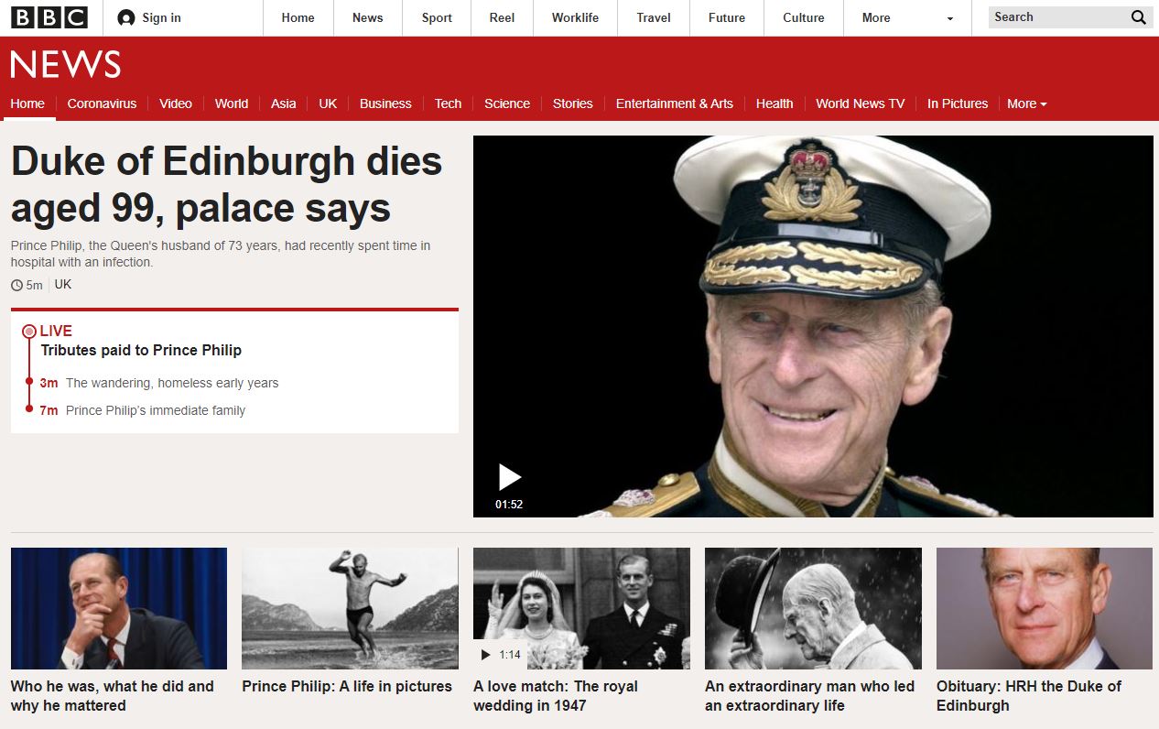The width and height of the screenshot is (1159, 729).
Task: Open Tributes paid to Prince Philip link
Action: click(141, 350)
